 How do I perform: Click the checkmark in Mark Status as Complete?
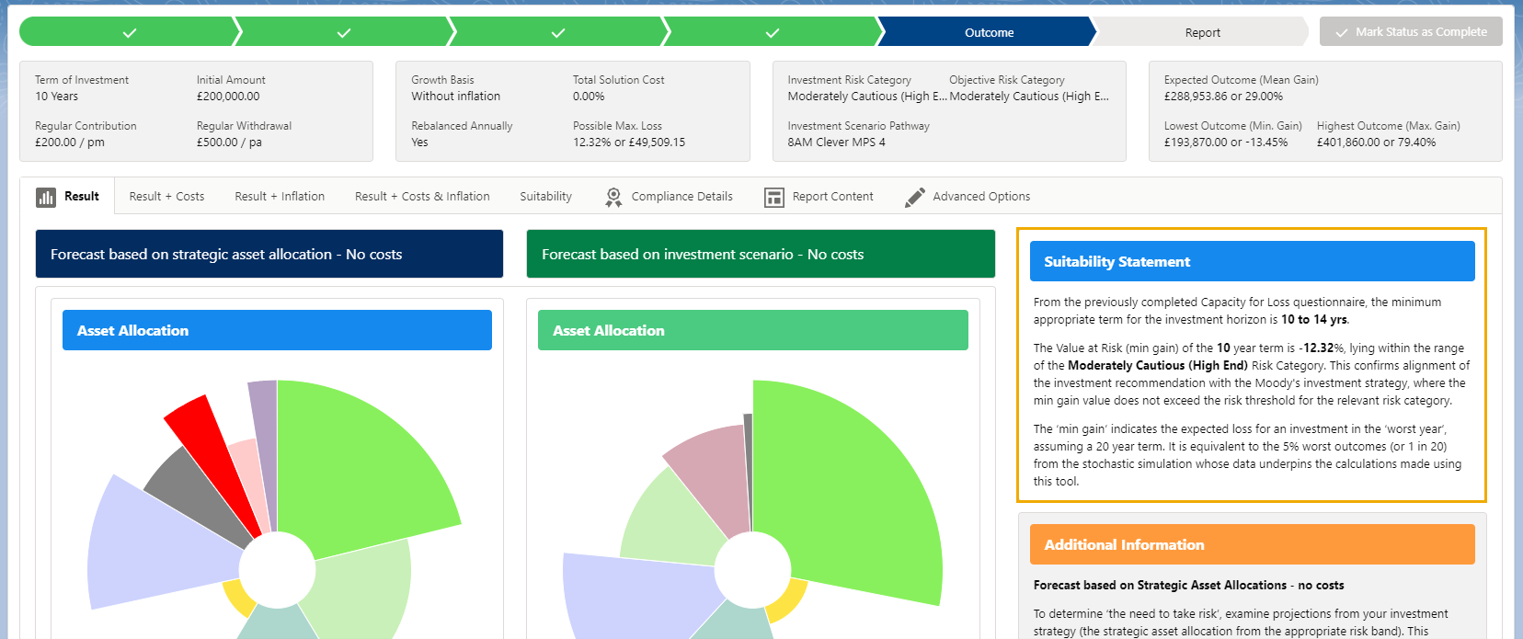pos(1342,32)
